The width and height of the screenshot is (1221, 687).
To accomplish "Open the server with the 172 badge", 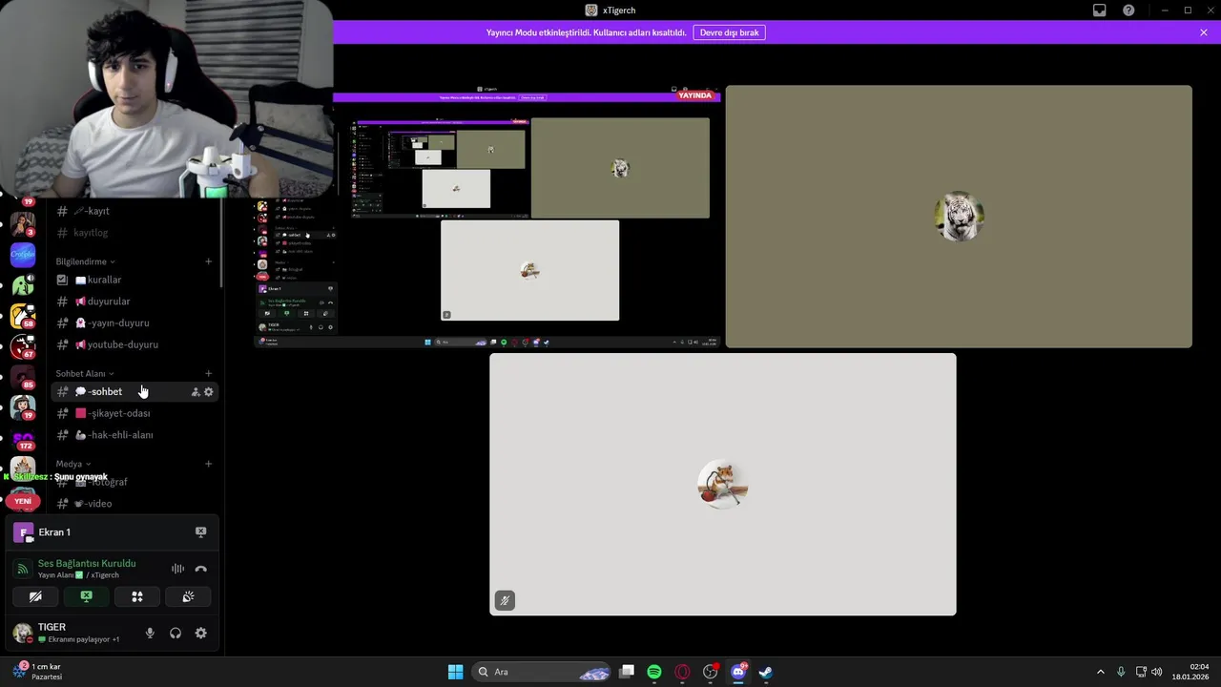I will [x=23, y=442].
